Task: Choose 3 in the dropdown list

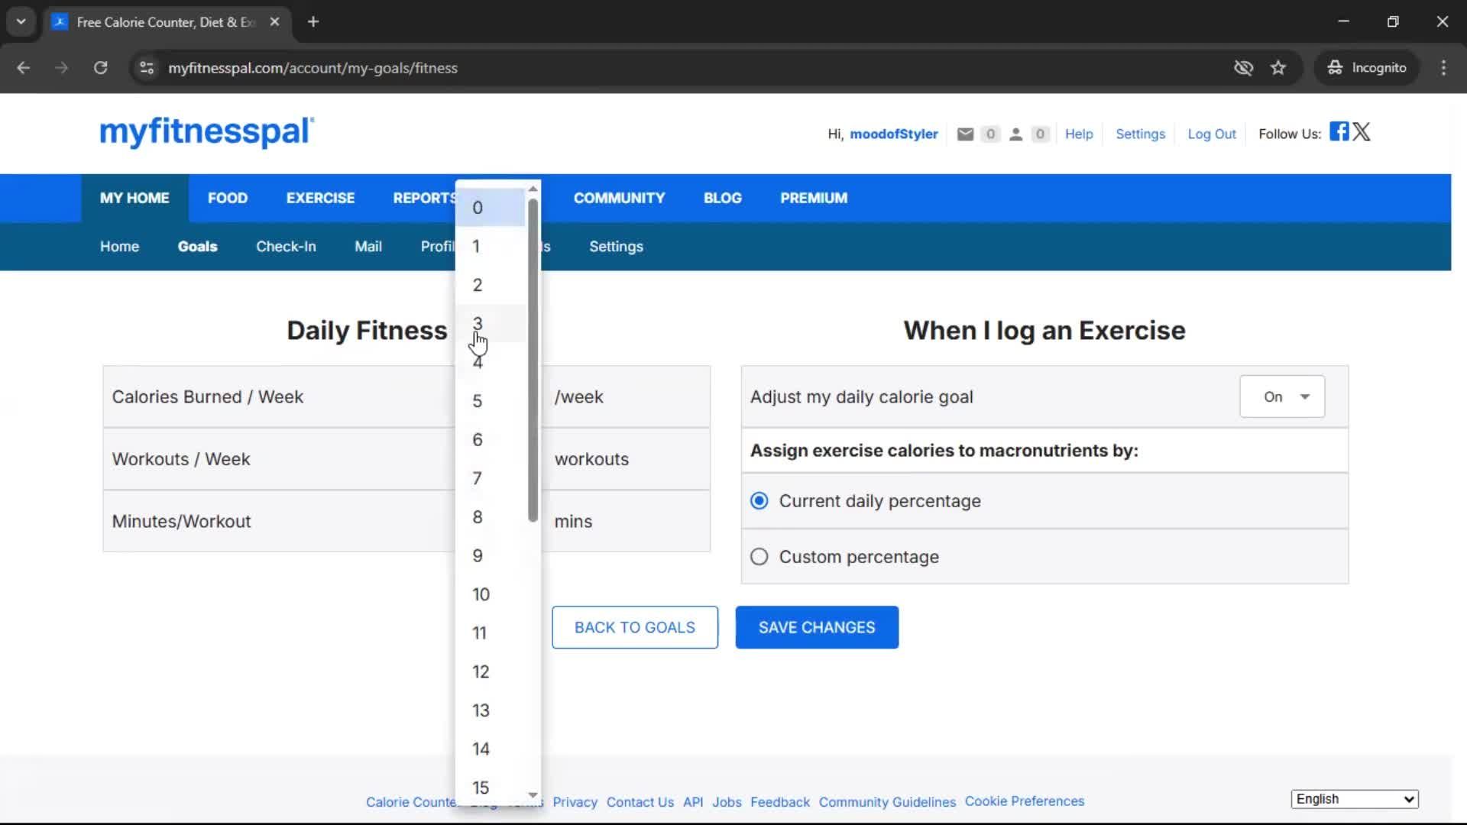Action: click(491, 324)
